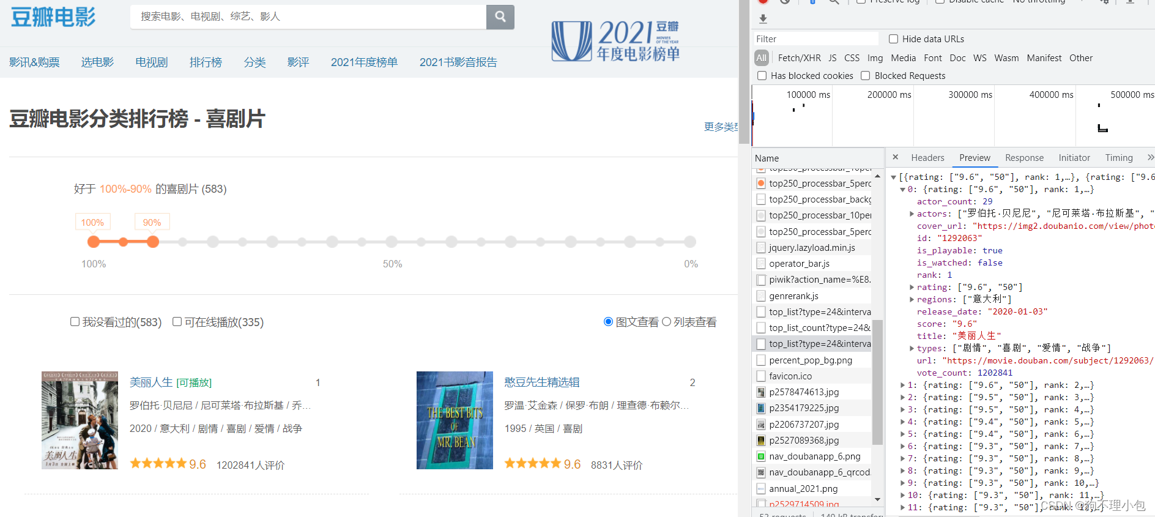The height and width of the screenshot is (517, 1155).
Task: Click the icon beside p2578474613.jpg request
Action: (x=761, y=392)
